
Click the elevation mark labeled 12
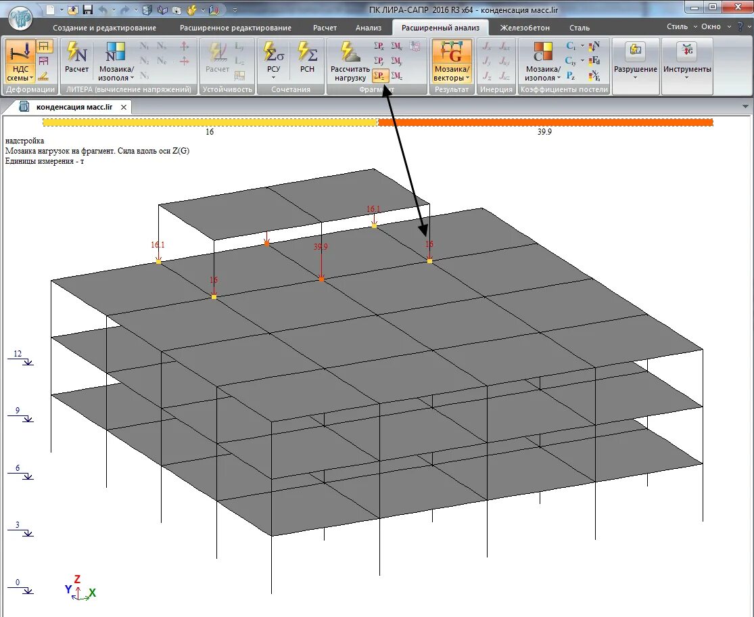20,357
